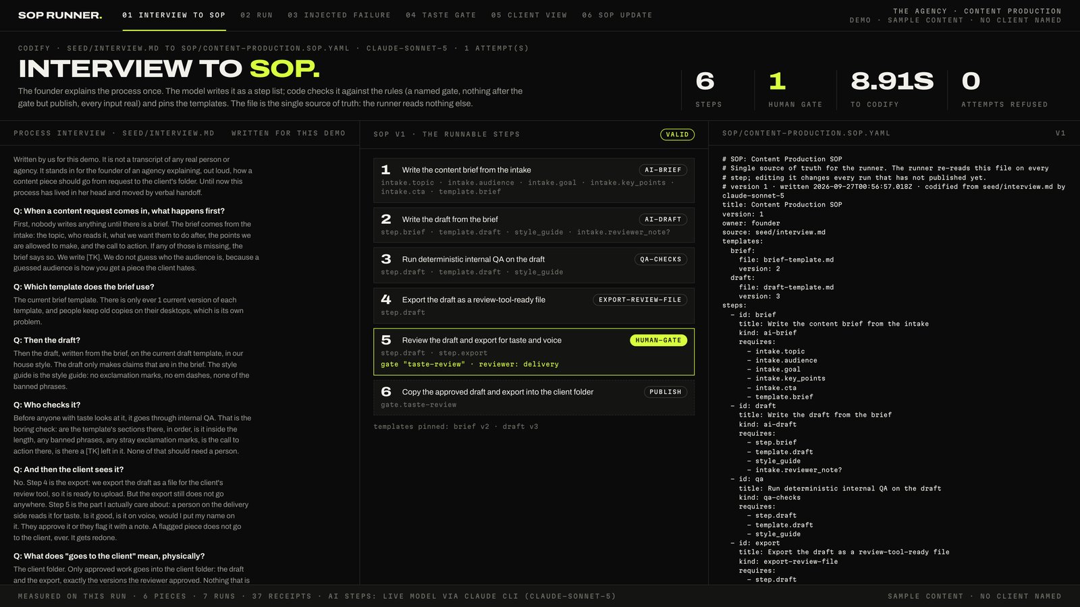Click YAML line 'kind: qa-checks'
This screenshot has height=607, width=1080.
[x=769, y=498]
